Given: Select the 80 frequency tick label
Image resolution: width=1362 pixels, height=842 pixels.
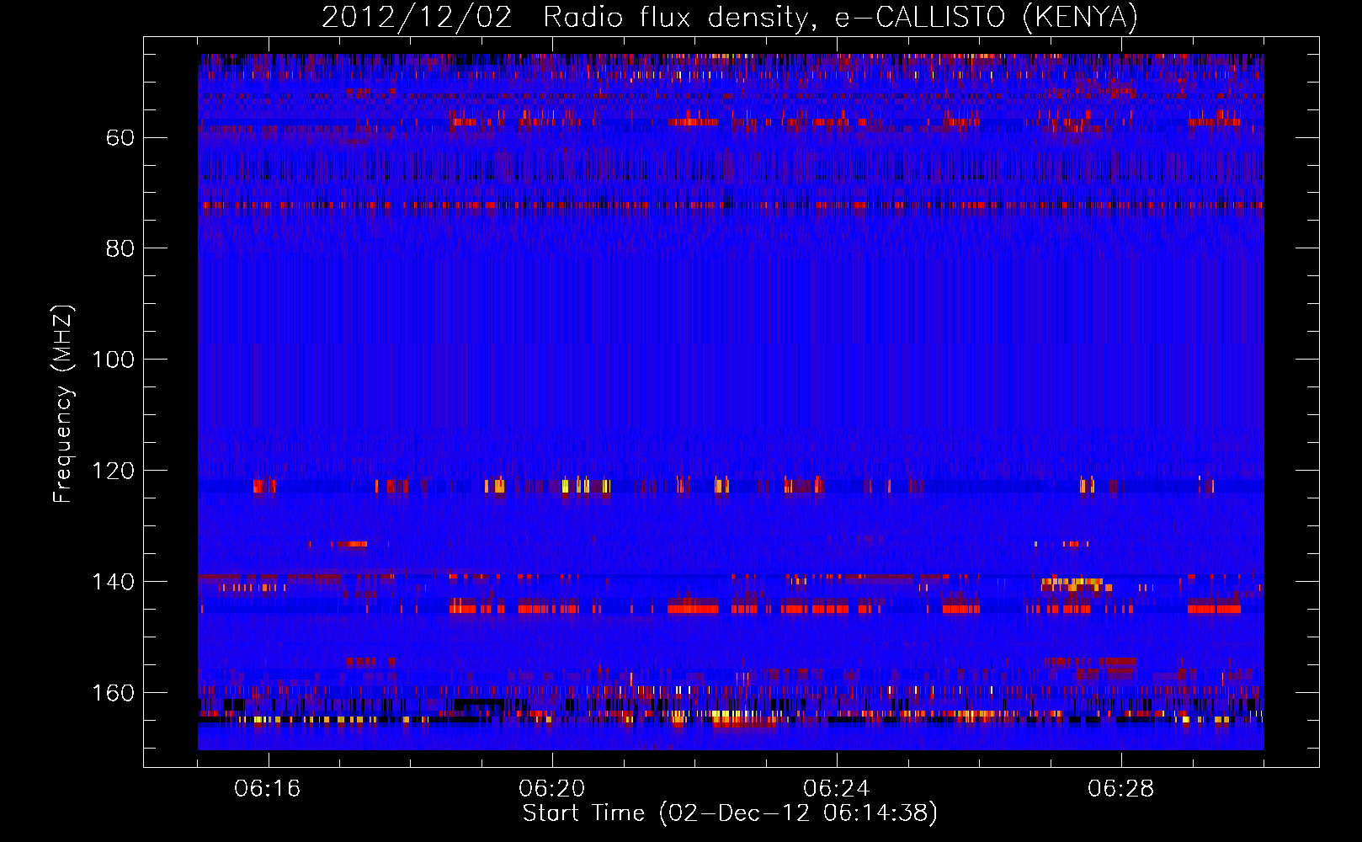Looking at the screenshot, I should coord(120,248).
